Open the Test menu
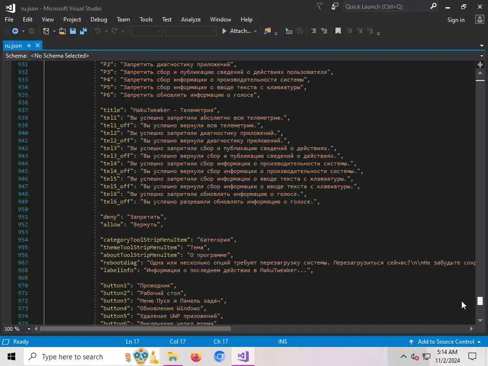 tap(166, 19)
